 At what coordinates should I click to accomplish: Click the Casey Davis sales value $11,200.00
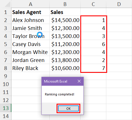[x=65, y=44]
